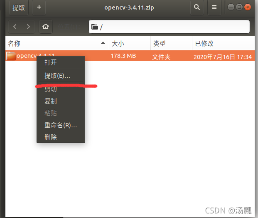Open the hamburger menu
Image resolution: width=258 pixels, height=218 pixels.
(214, 7)
